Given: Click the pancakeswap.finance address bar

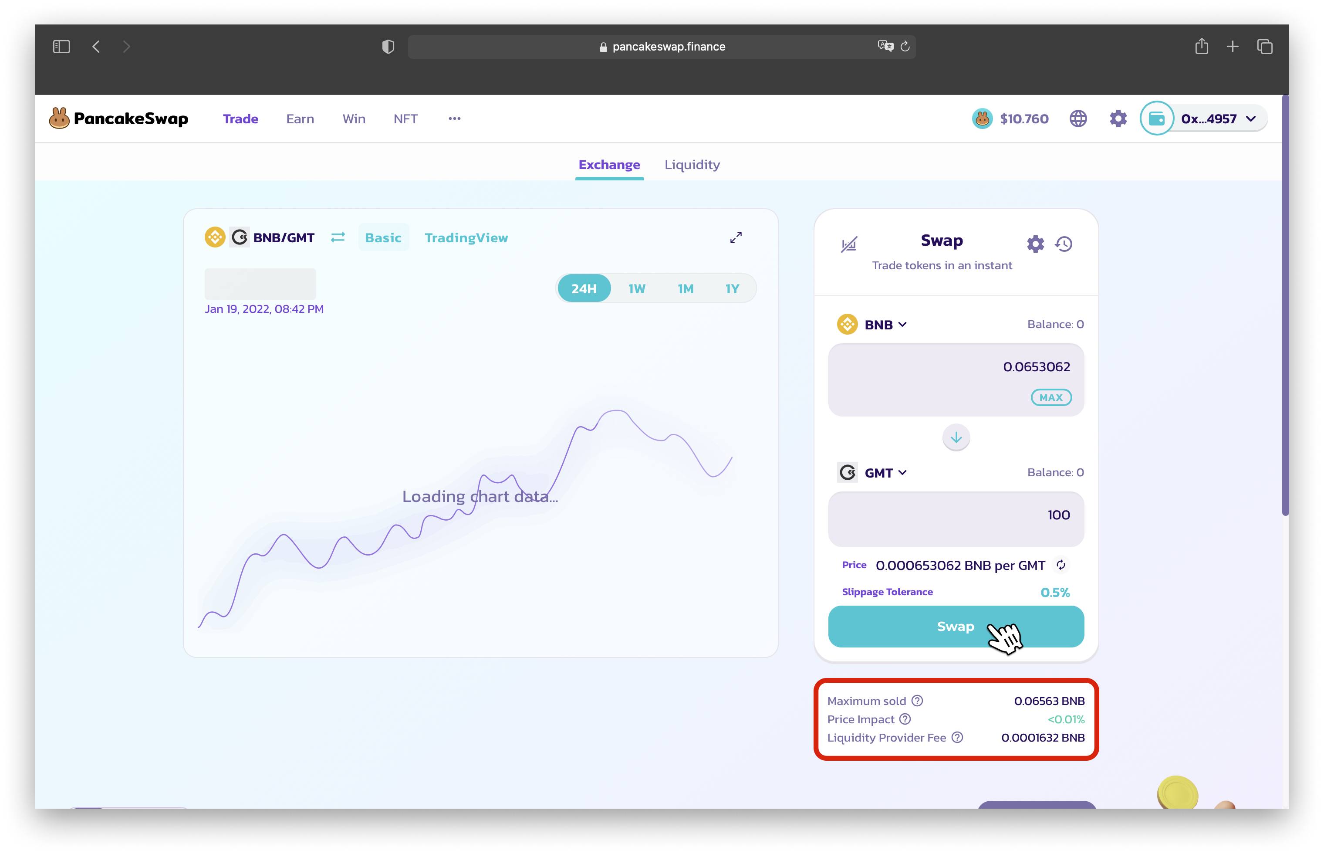Looking at the screenshot, I should tap(661, 47).
